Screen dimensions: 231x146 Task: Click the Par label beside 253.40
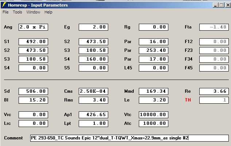[128, 50]
